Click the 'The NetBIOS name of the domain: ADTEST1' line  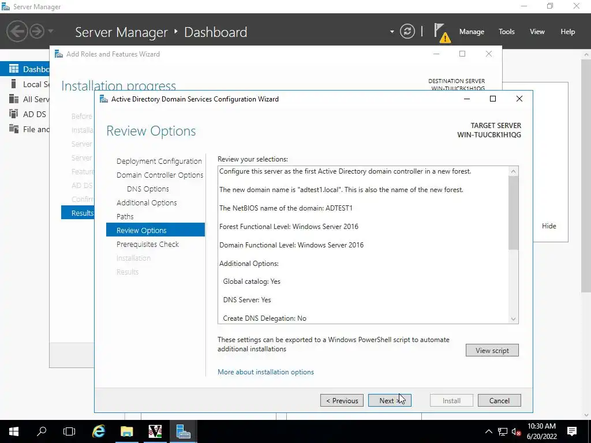tap(286, 208)
